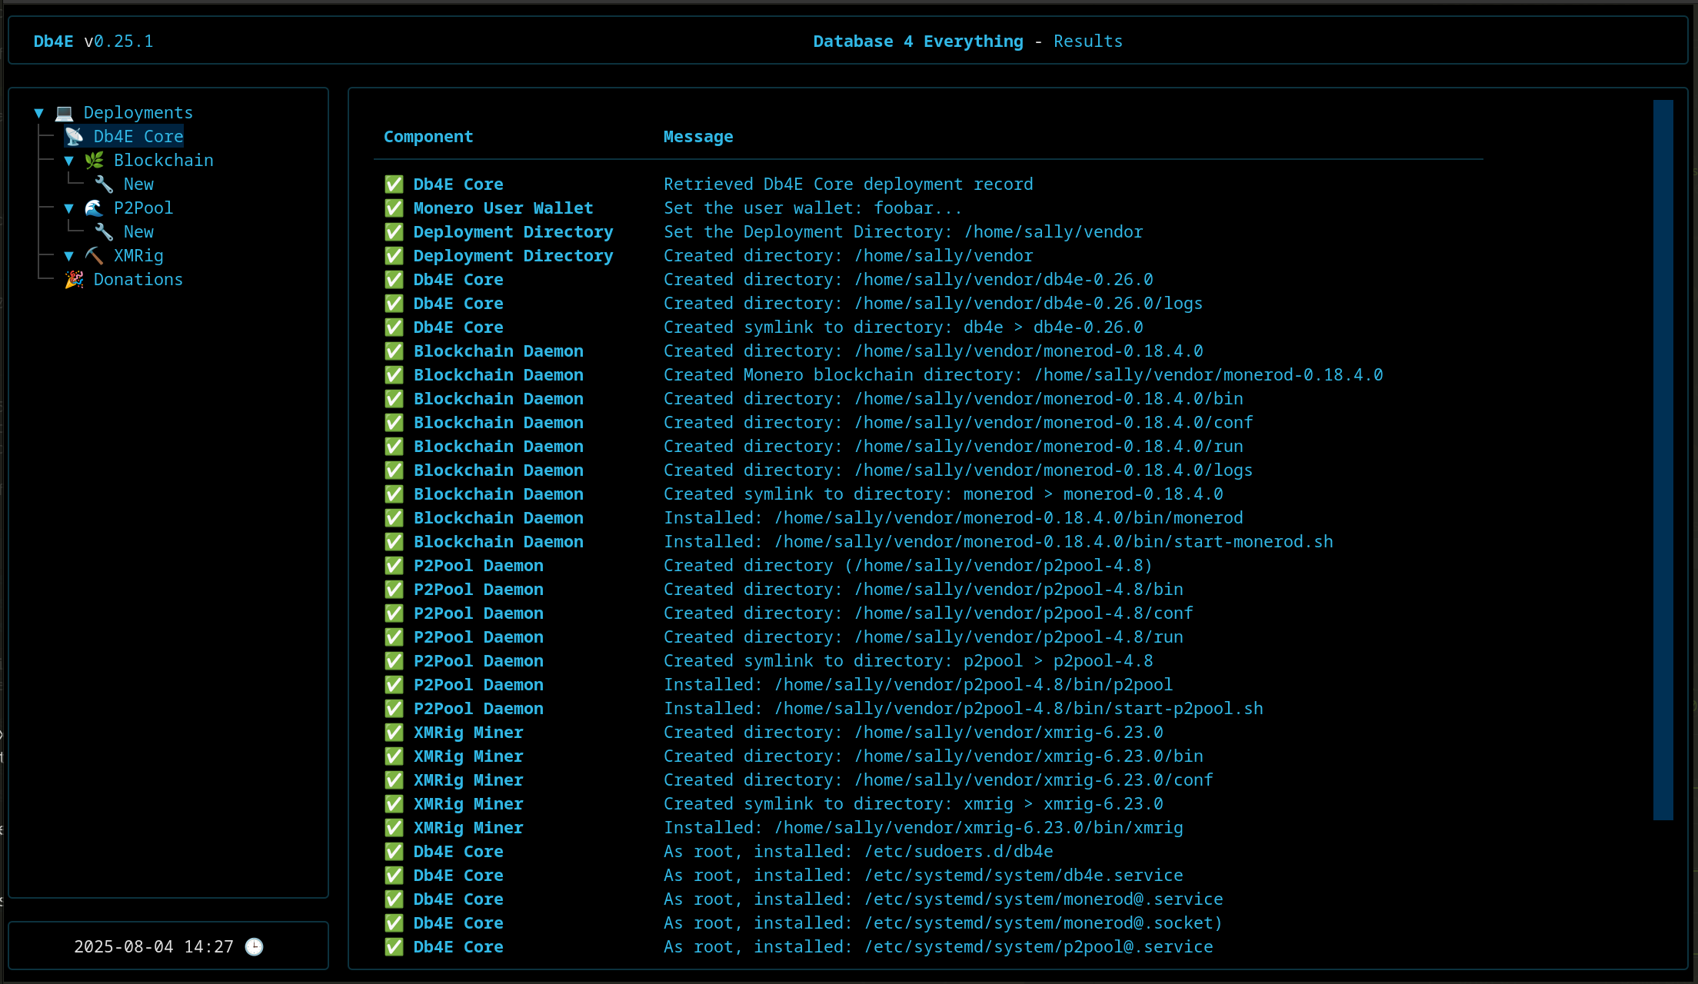The width and height of the screenshot is (1698, 984).
Task: Click checkmark for Created Monero blockchain directory row
Action: point(394,375)
